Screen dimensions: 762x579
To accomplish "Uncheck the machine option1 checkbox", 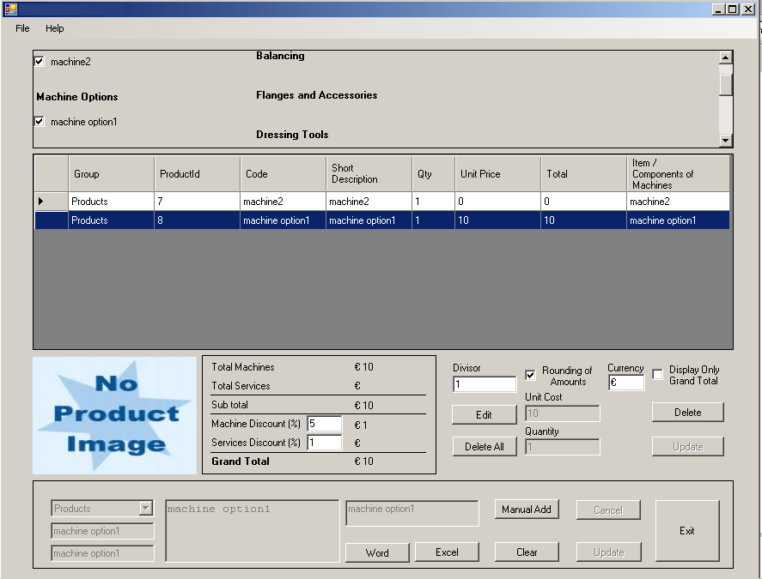I will point(38,121).
